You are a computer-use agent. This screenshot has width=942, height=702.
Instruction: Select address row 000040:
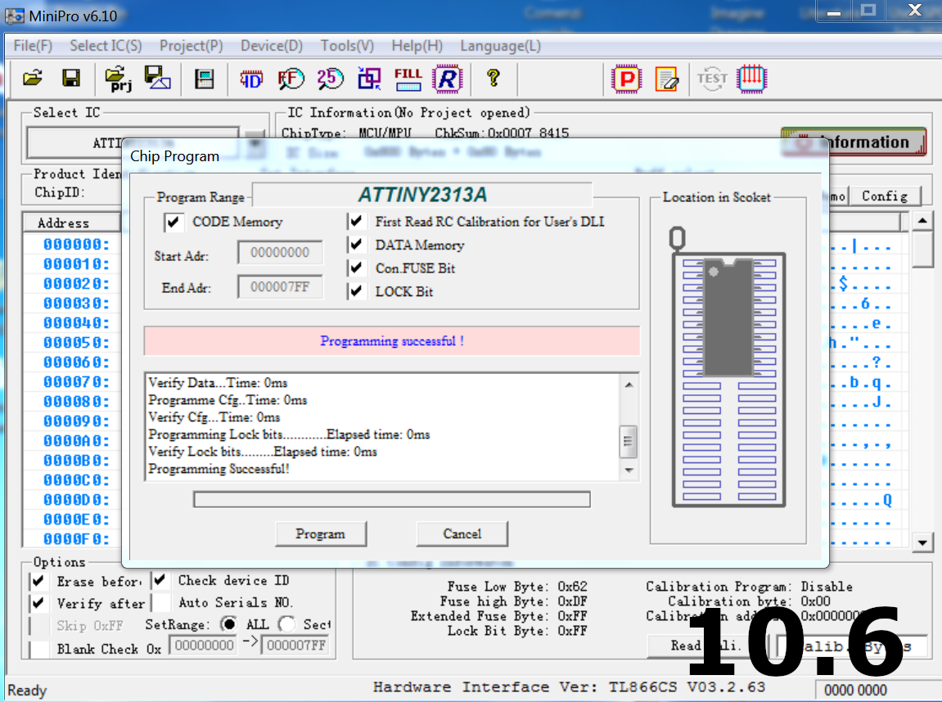point(75,323)
